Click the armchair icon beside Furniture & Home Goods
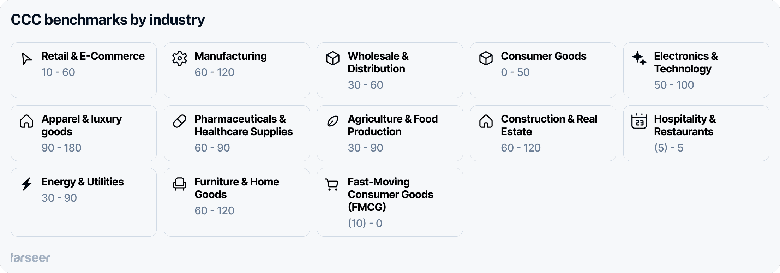 point(179,184)
